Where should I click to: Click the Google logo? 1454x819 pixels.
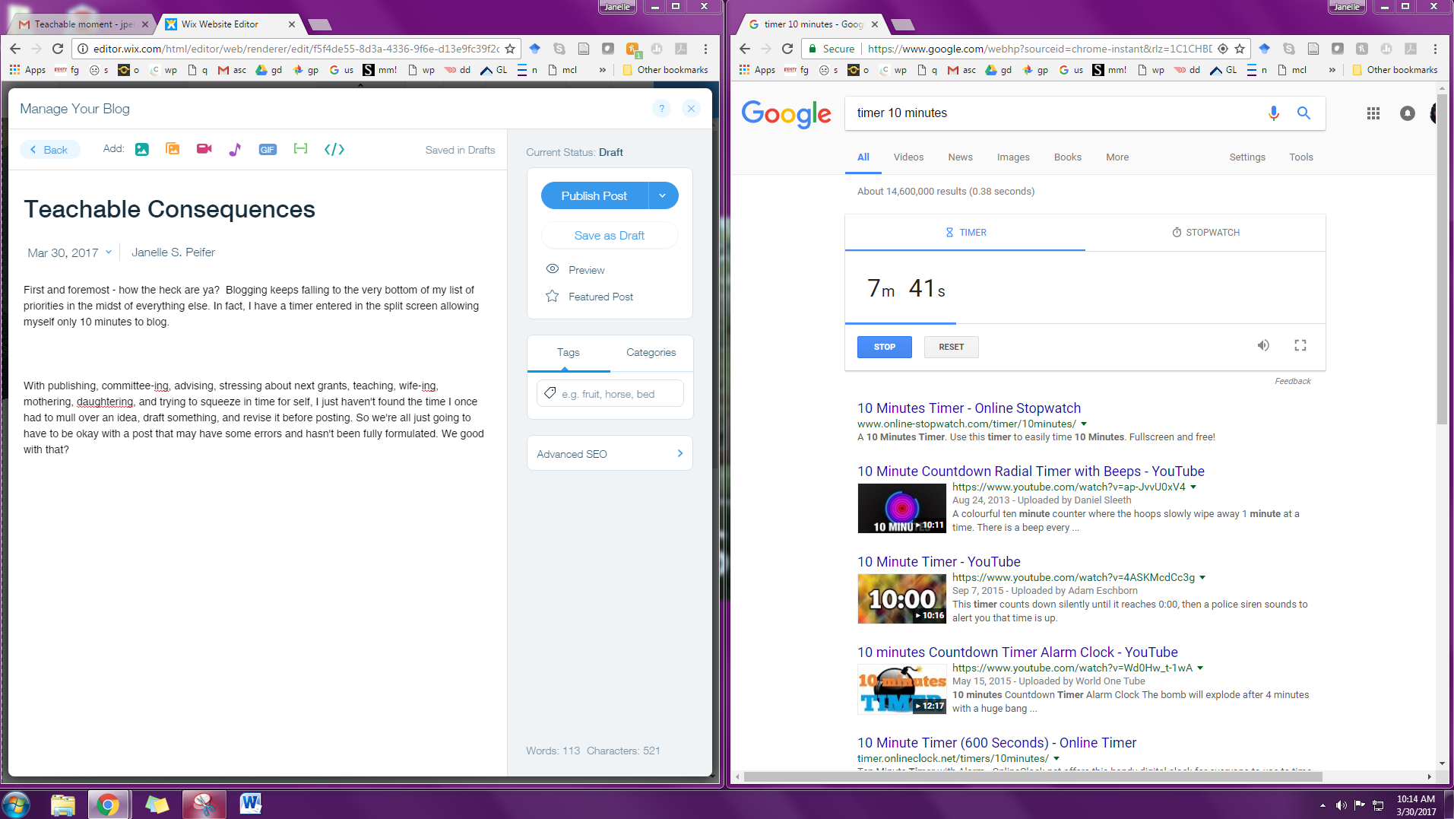pyautogui.click(x=786, y=114)
